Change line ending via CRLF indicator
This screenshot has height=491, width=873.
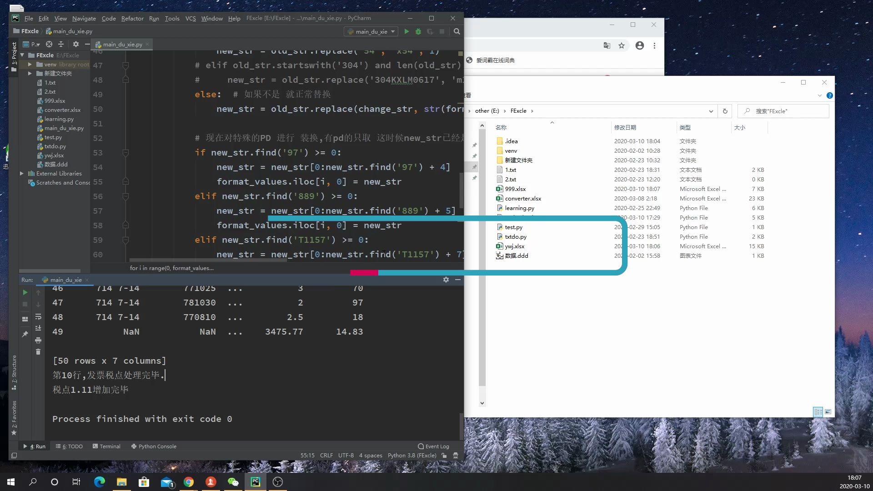point(326,455)
